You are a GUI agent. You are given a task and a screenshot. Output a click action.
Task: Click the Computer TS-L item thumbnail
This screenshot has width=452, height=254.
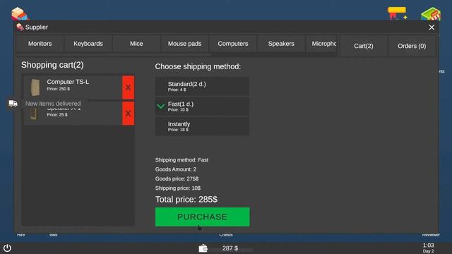35,87
